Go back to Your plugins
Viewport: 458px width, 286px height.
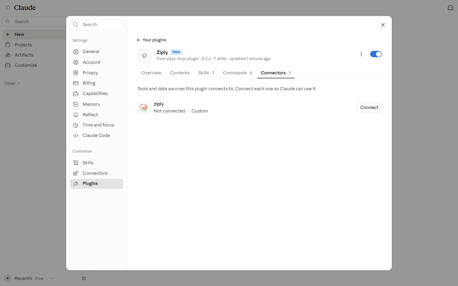pyautogui.click(x=152, y=40)
